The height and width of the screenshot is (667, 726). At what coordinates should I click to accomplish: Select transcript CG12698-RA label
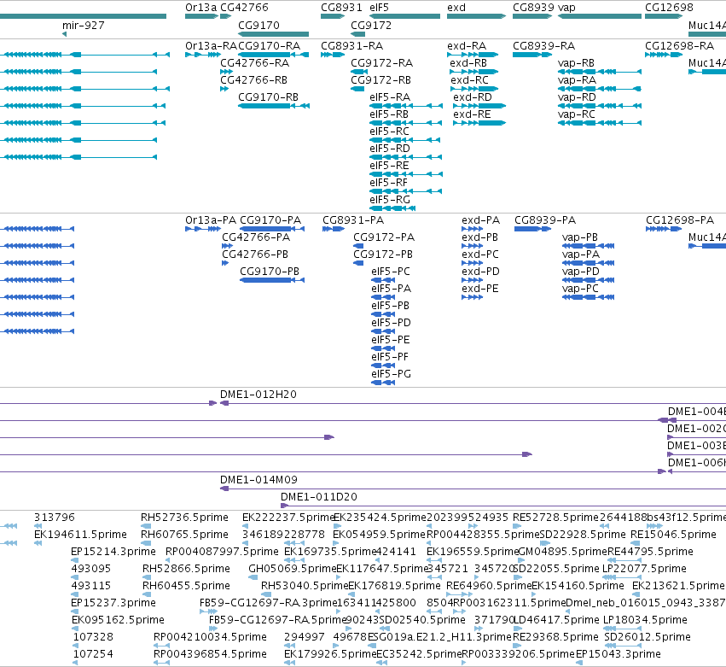click(x=680, y=46)
